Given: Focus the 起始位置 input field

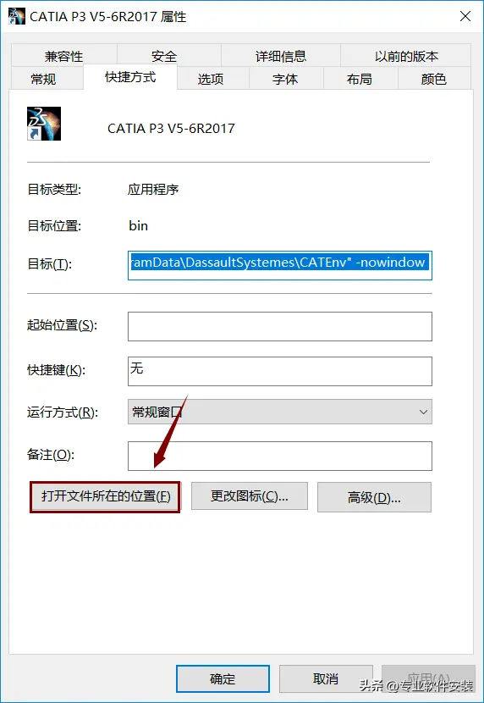Looking at the screenshot, I should click(x=280, y=326).
